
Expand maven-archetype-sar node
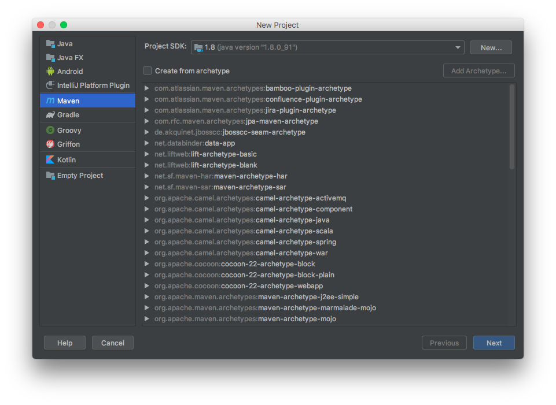(147, 187)
